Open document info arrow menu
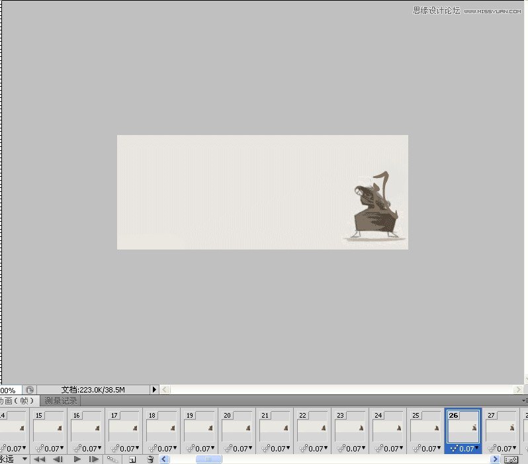 point(154,389)
